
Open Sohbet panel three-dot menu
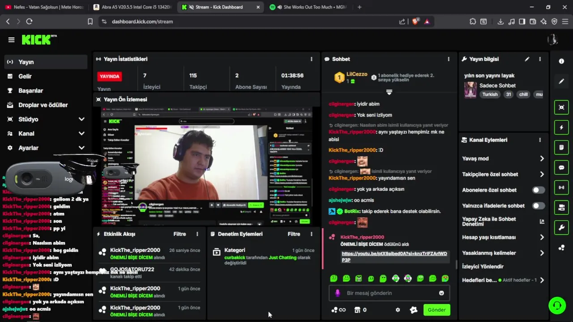[x=449, y=59]
